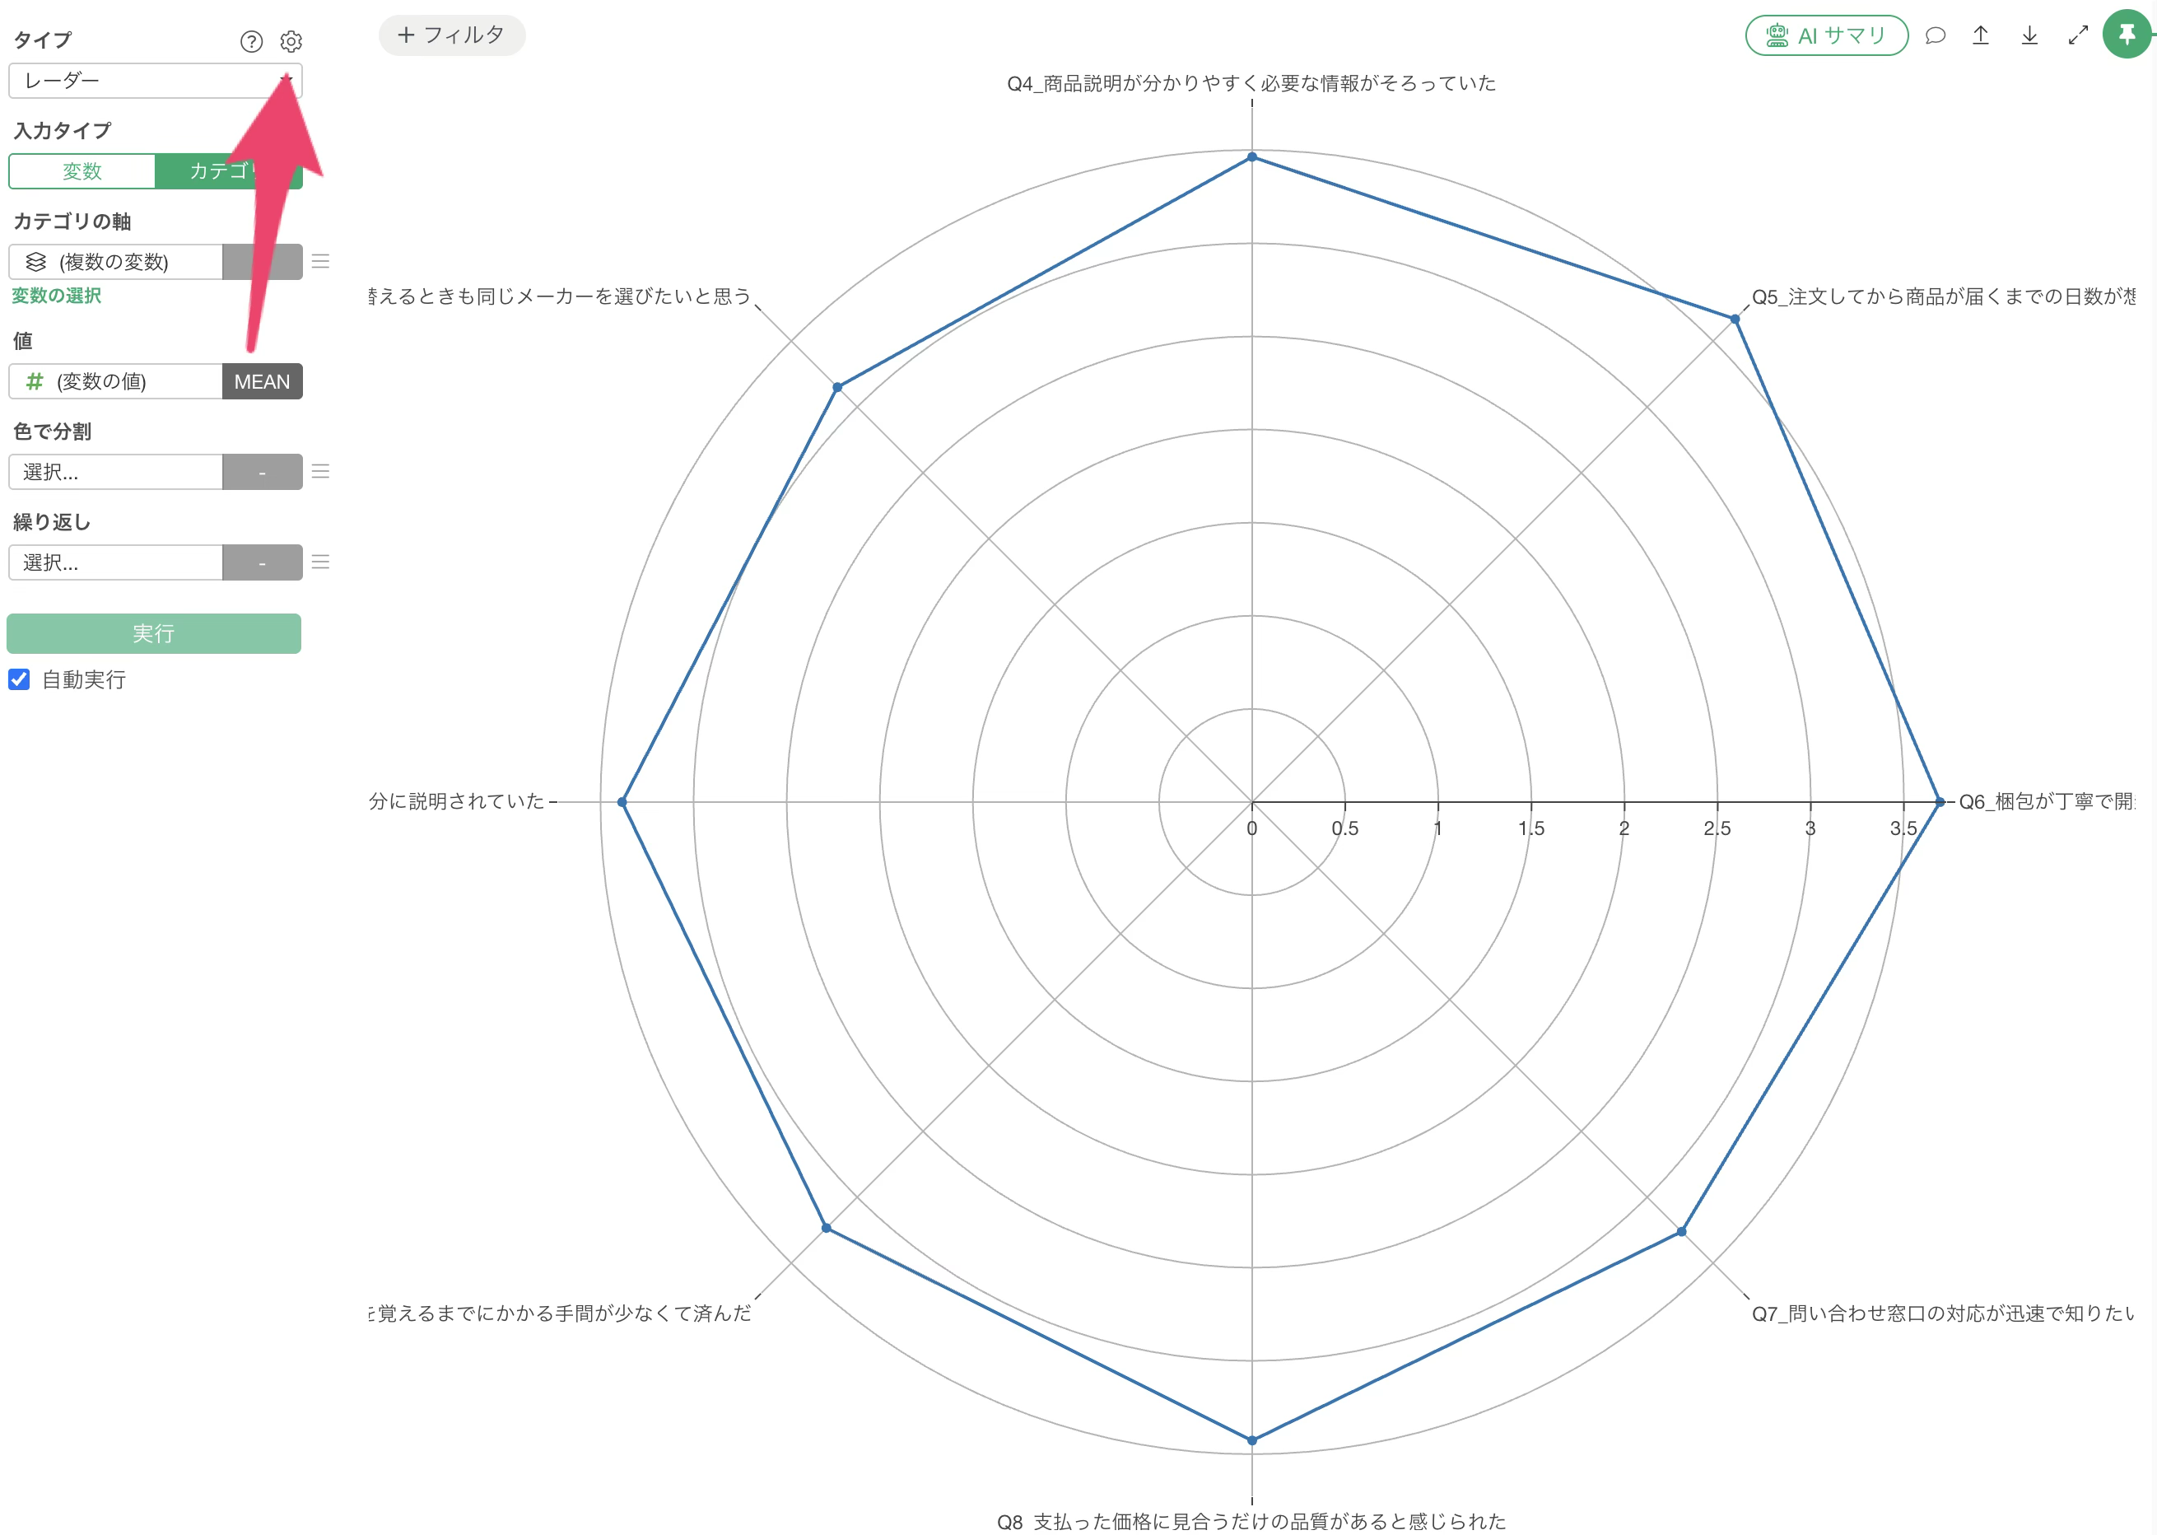
Task: Click the upload/export arrow icon
Action: coord(1982,36)
